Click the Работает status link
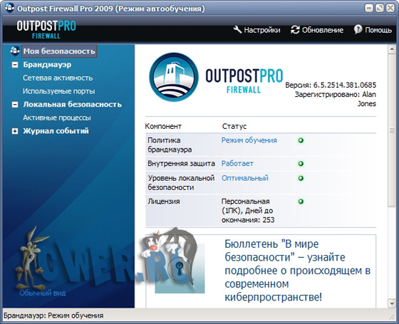The height and width of the screenshot is (324, 399). [237, 163]
